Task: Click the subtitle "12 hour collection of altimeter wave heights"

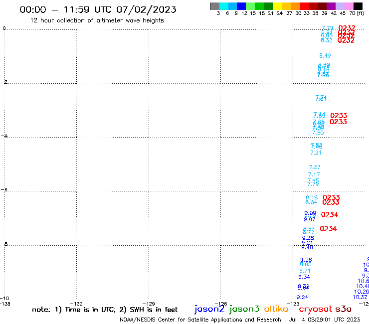Action: tap(97, 20)
